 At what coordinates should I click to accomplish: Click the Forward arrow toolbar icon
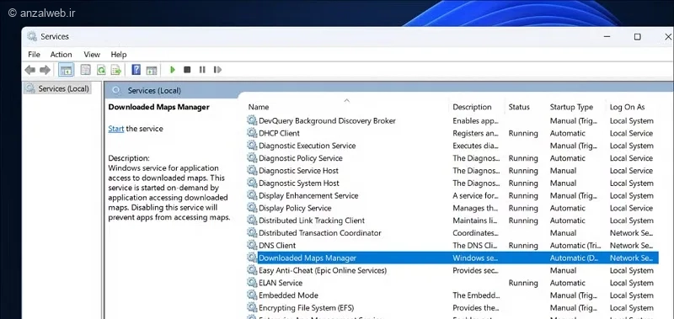(x=45, y=70)
